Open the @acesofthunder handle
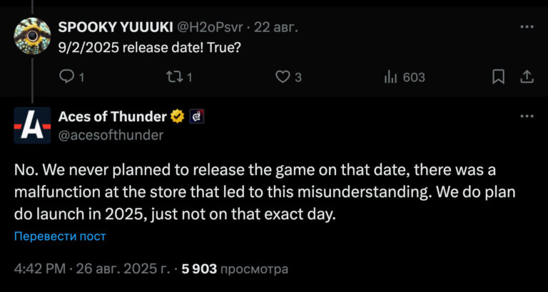Viewport: 548px width, 292px height. 111,134
